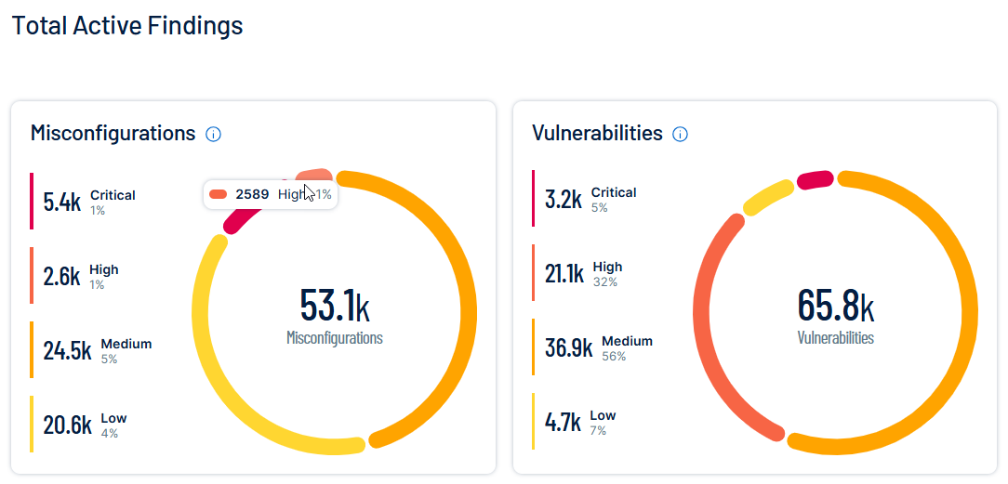Open Medium vulnerabilities 36.9k findings
1008x484 pixels.
[x=598, y=347]
